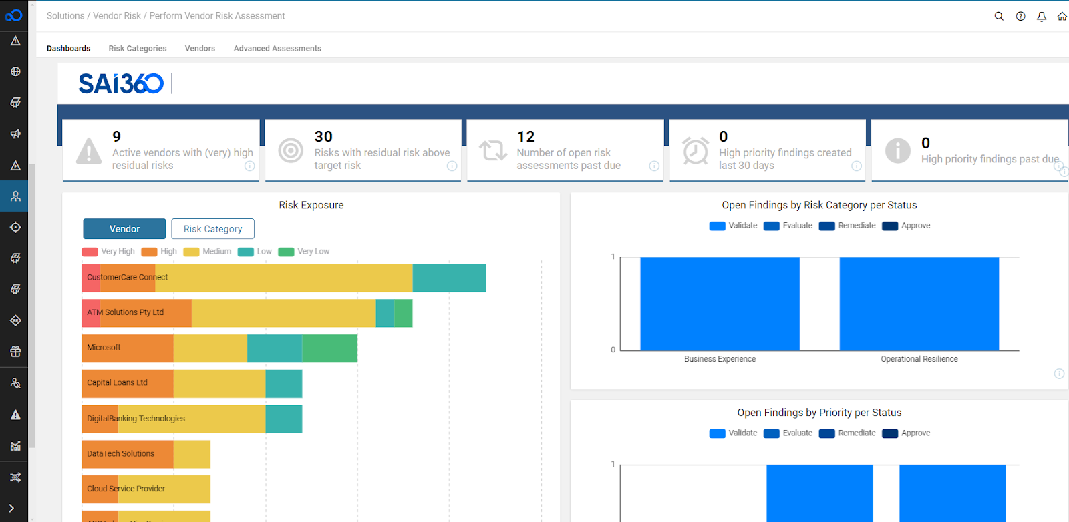Toggle Evaluate legend in Risk Category per Status chart
Viewport: 1069px width, 522px height.
point(788,226)
